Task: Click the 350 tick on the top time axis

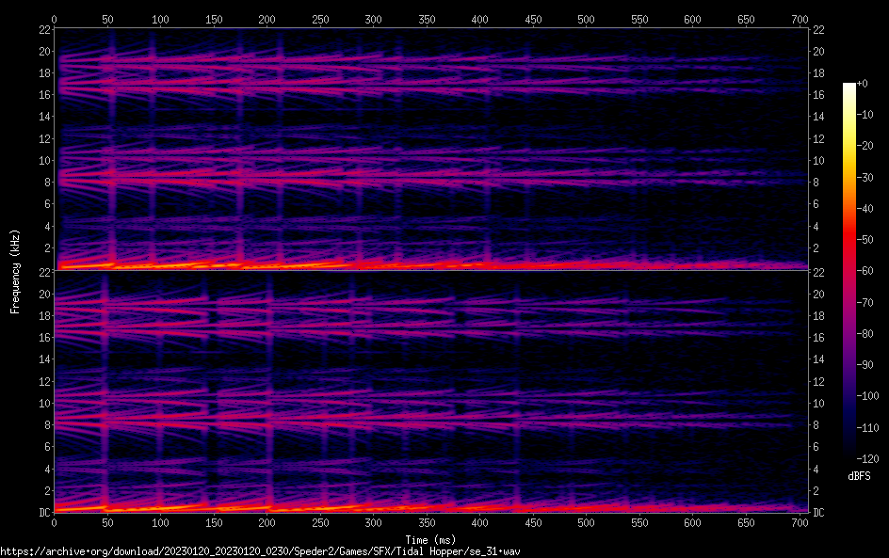Action: 427,19
